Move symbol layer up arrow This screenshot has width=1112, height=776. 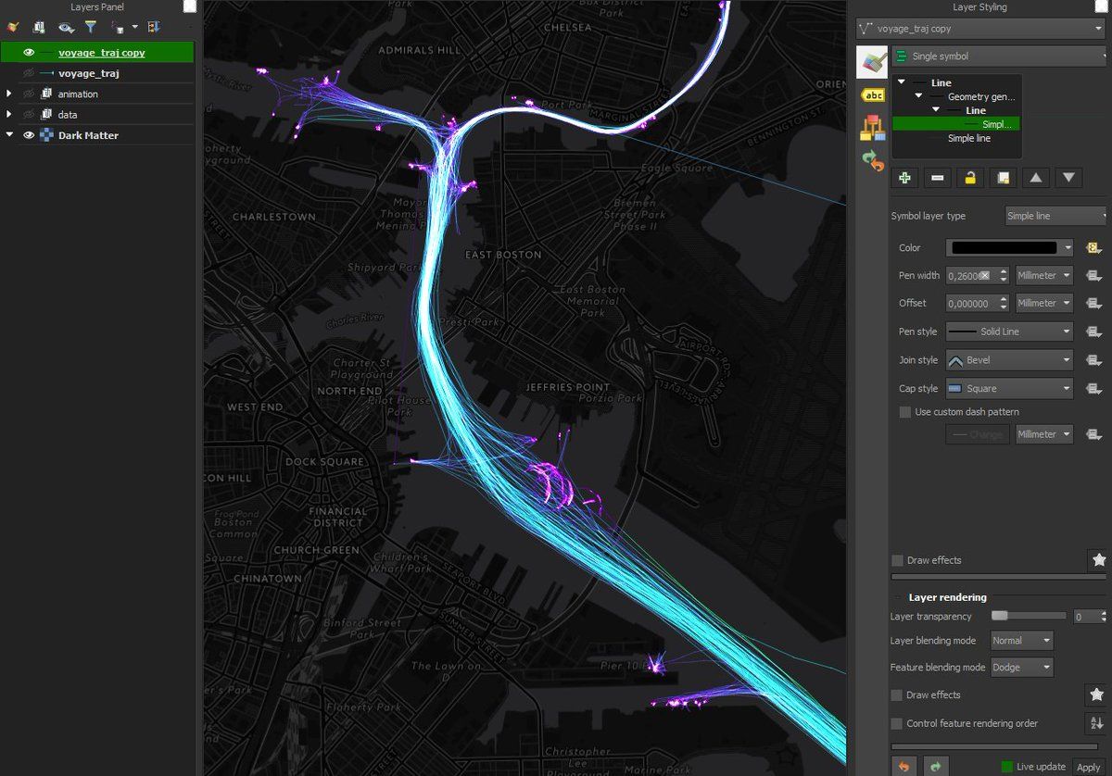click(x=1036, y=178)
